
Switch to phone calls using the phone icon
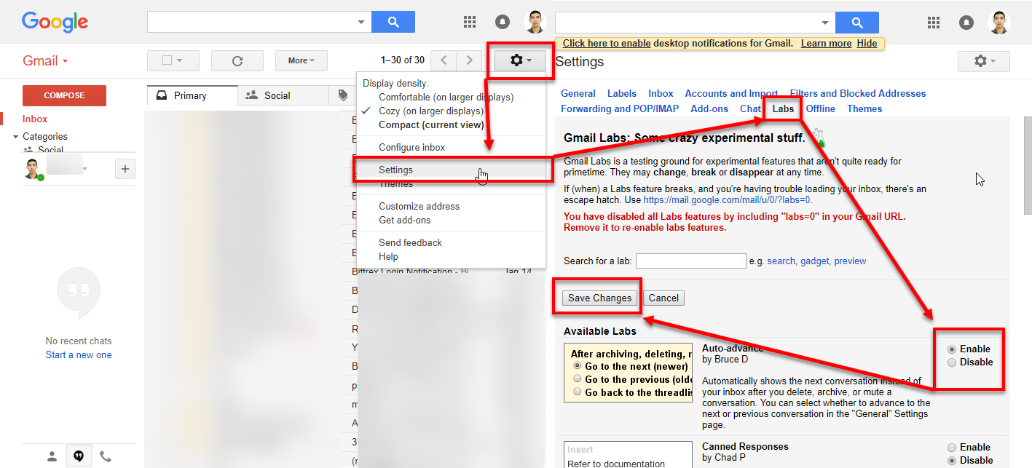[105, 456]
